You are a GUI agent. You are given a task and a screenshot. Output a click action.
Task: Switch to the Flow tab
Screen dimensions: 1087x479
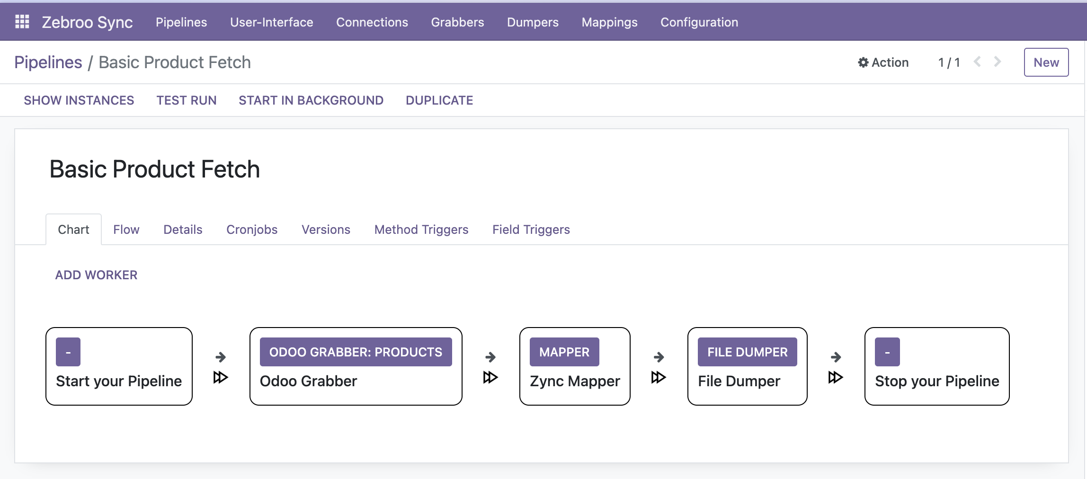(126, 230)
